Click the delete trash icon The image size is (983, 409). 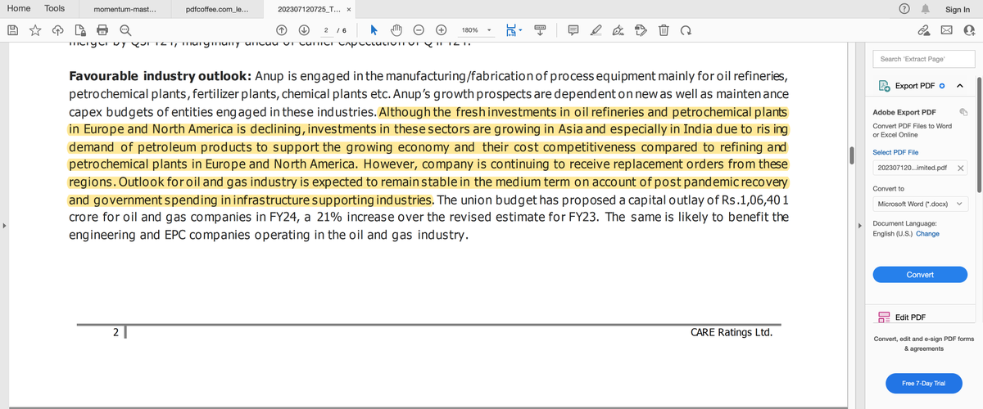[663, 30]
